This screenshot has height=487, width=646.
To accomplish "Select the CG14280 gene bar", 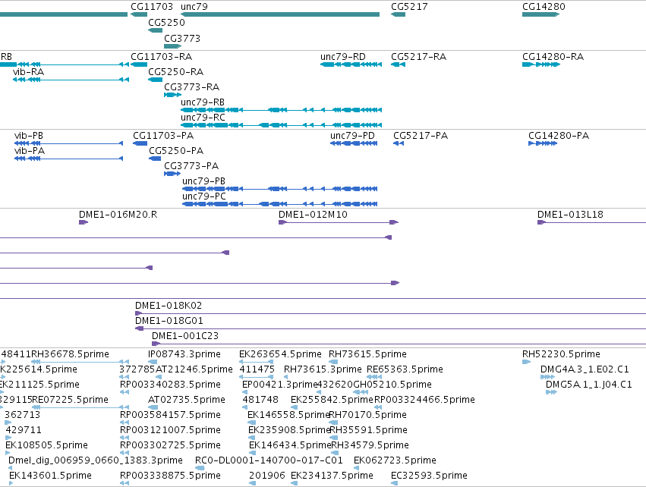I will [x=541, y=14].
